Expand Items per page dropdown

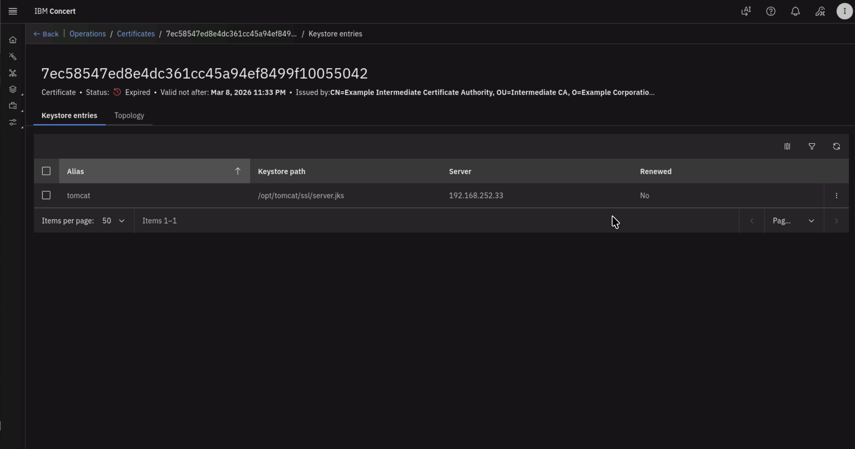point(113,221)
